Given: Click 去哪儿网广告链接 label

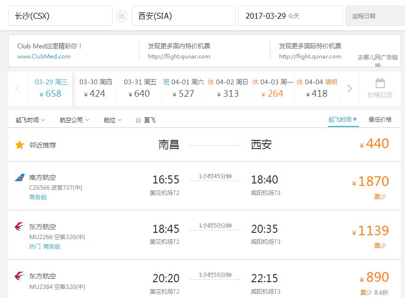Looking at the screenshot, I should click(x=378, y=60).
